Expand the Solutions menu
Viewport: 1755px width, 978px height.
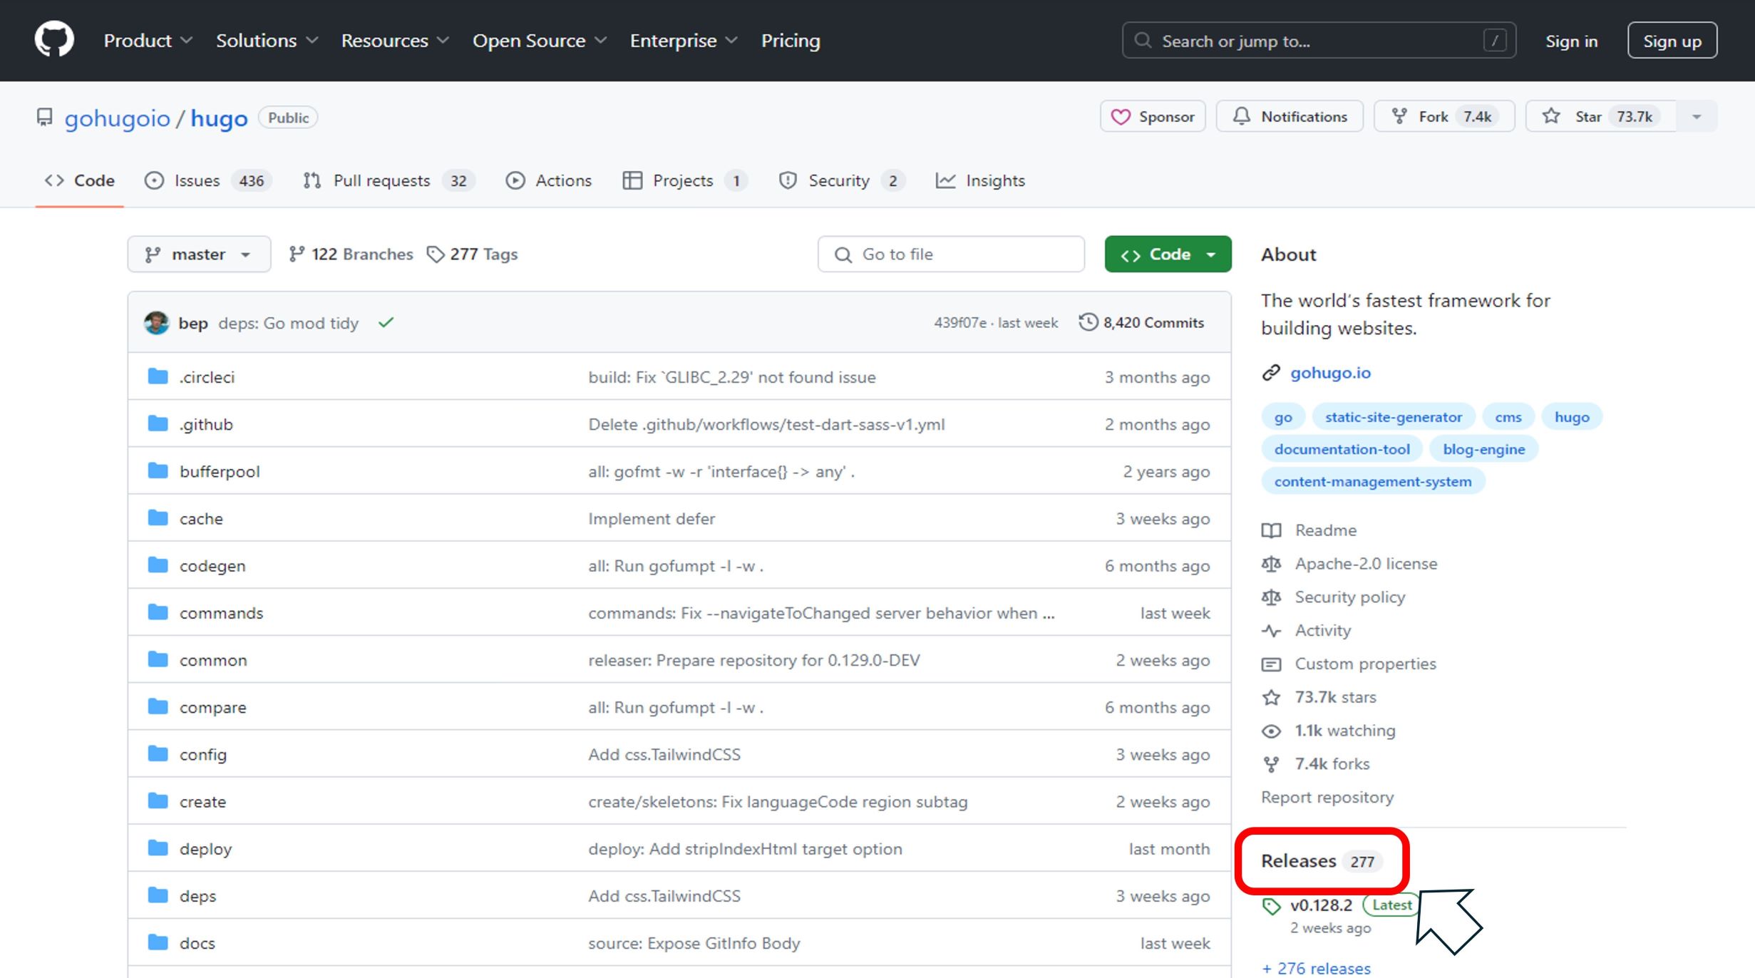coord(267,41)
